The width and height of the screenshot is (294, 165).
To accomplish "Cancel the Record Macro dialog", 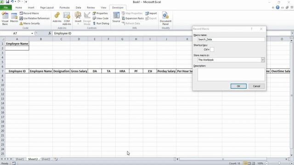I will (x=256, y=86).
